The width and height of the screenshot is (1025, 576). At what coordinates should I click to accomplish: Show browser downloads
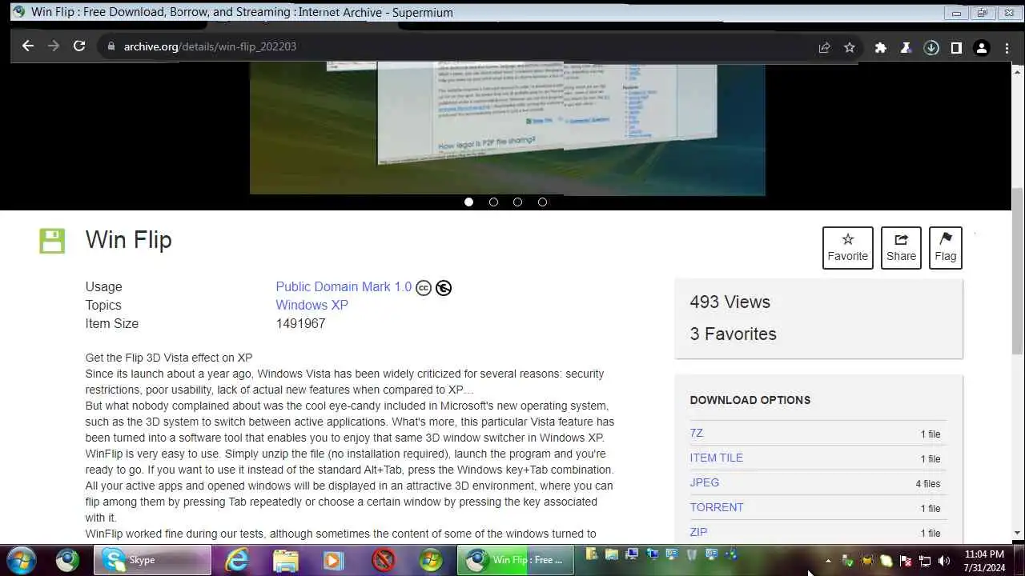click(931, 47)
